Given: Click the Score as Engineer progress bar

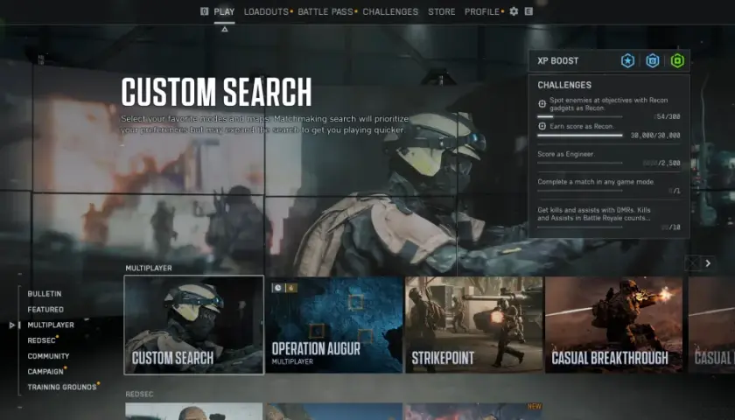Looking at the screenshot, I should [580, 163].
